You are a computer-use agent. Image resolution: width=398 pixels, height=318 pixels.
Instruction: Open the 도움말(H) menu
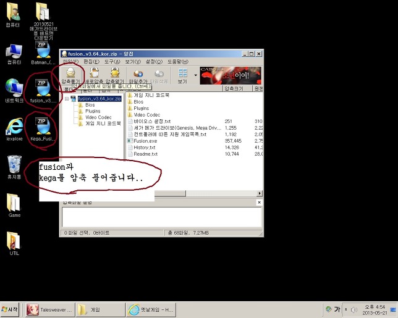178,62
